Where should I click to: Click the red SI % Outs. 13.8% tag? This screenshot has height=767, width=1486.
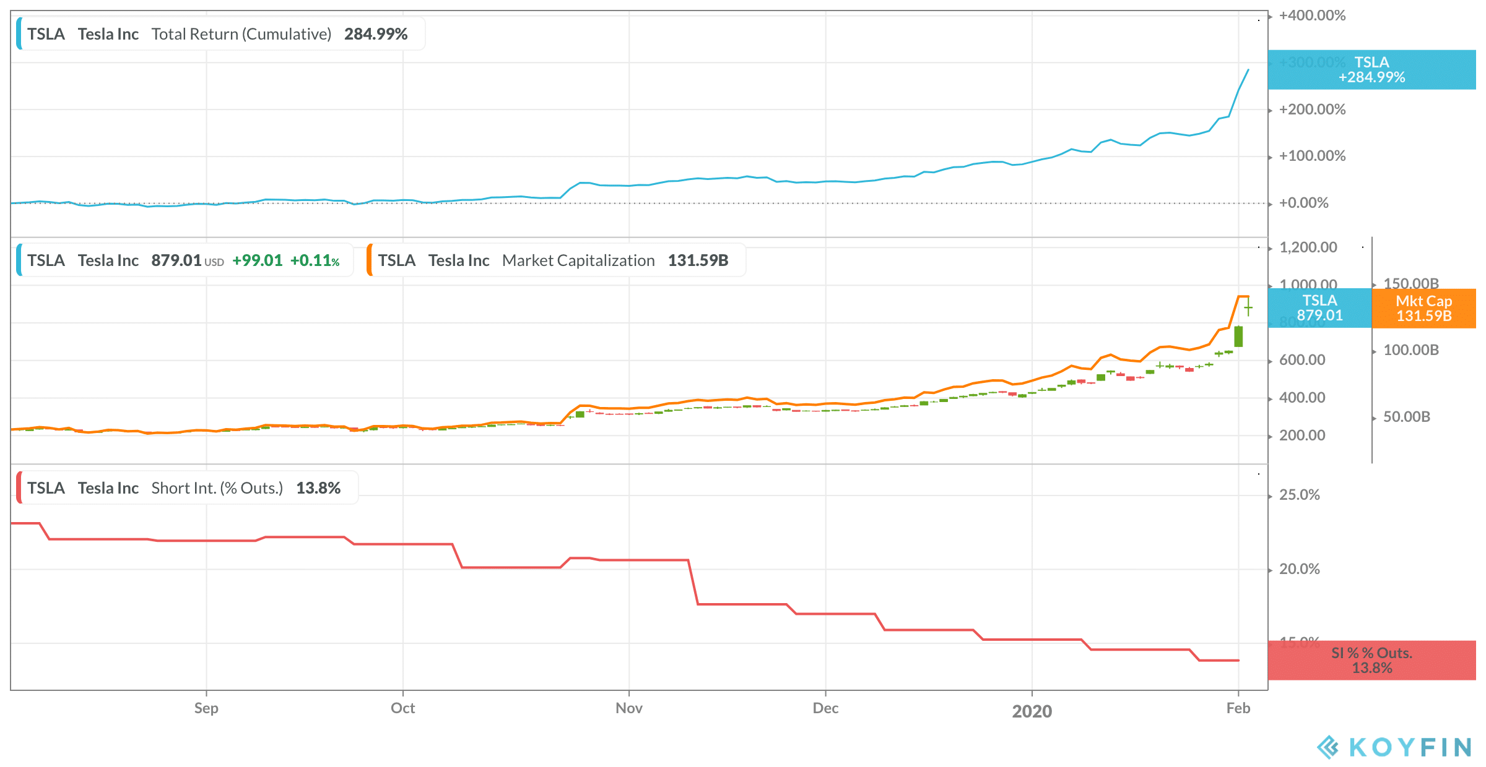1372,661
